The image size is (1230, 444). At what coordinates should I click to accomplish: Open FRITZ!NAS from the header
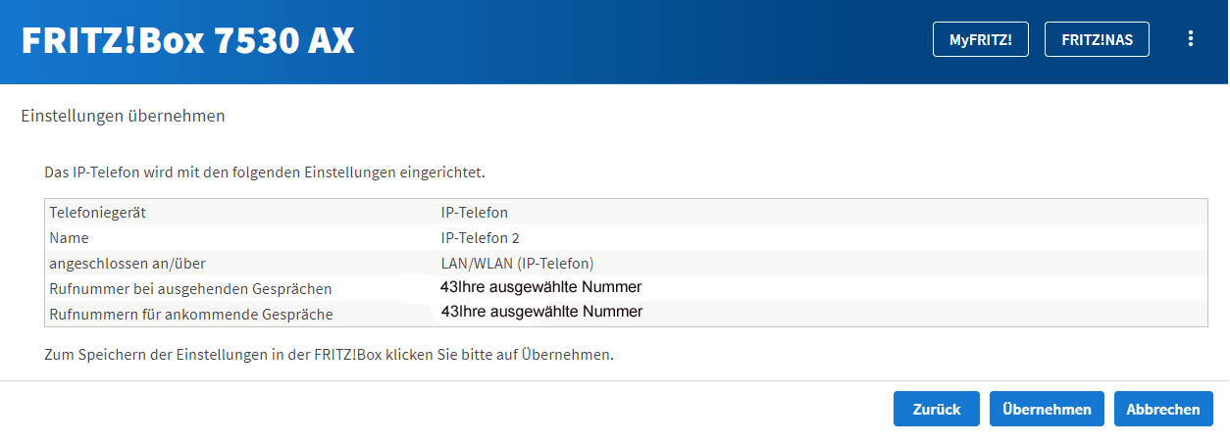[x=1097, y=40]
